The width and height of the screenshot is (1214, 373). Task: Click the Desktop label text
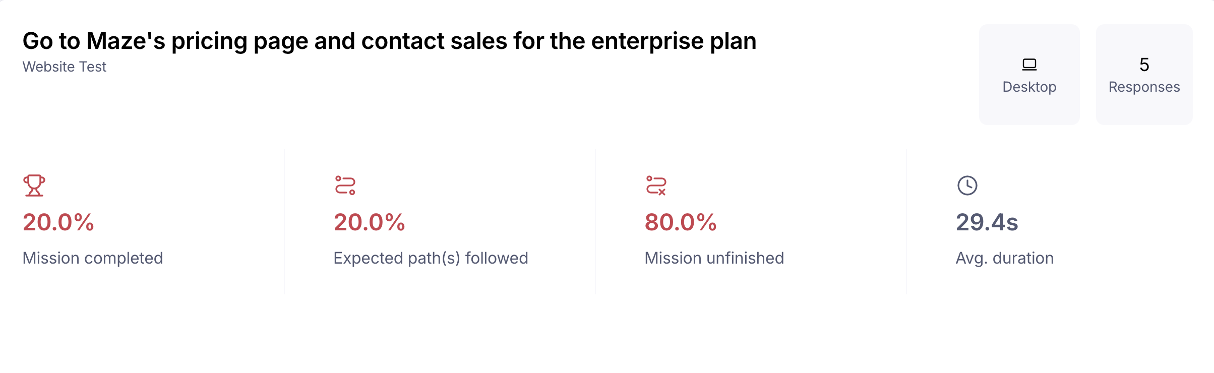coord(1029,87)
